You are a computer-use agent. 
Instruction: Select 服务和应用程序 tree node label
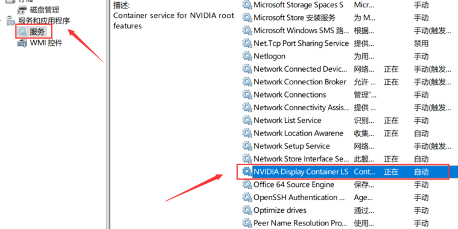pos(44,20)
